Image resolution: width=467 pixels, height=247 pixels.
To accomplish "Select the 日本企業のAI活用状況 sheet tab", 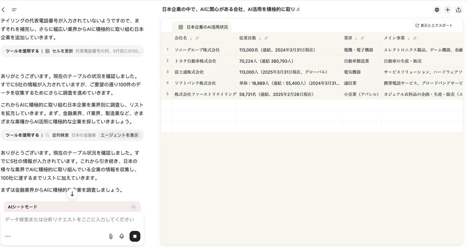I will [202, 27].
